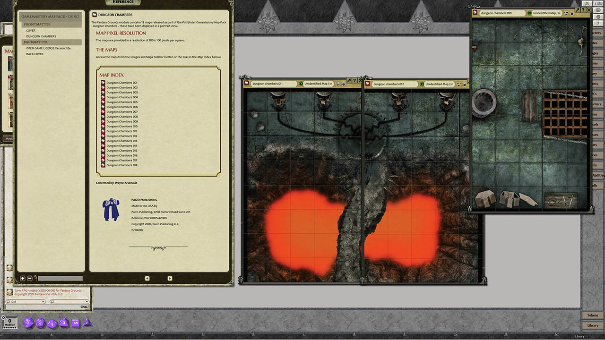
Task: Click the link icon beside dungeon chambers 012 title
Action: coord(367,84)
